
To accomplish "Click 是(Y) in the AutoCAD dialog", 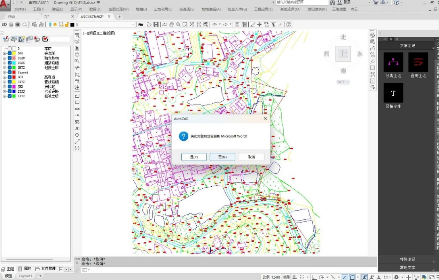I will (x=194, y=157).
